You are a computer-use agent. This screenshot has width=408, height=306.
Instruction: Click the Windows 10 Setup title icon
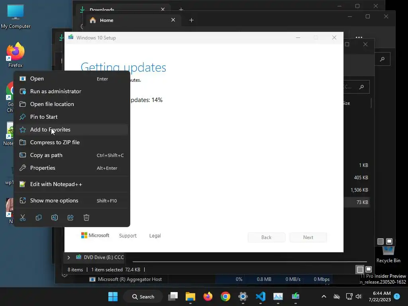[x=71, y=37]
